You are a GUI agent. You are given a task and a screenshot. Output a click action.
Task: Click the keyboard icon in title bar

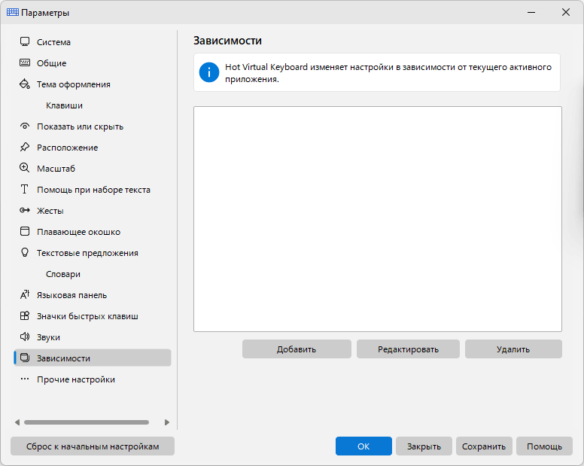coord(13,12)
